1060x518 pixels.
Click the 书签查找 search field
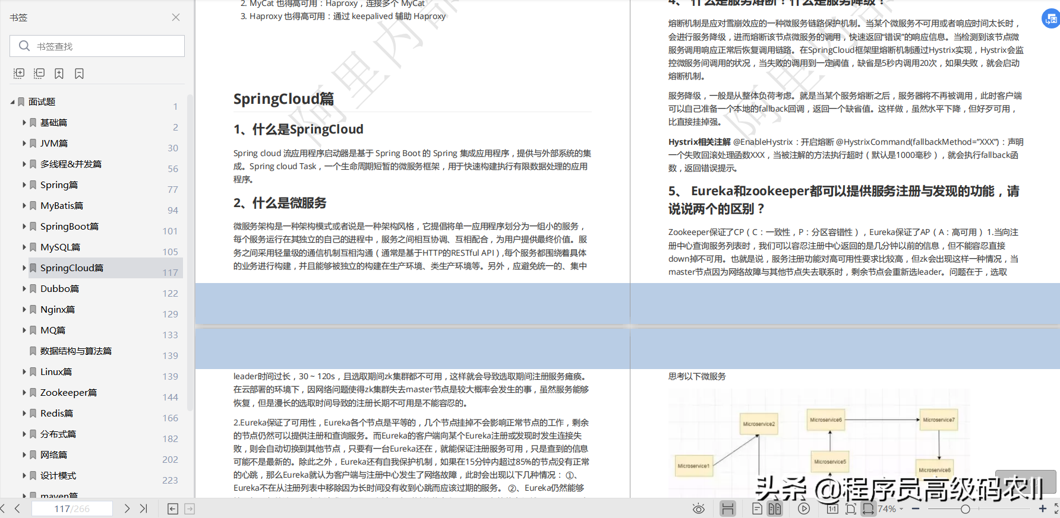coord(97,46)
